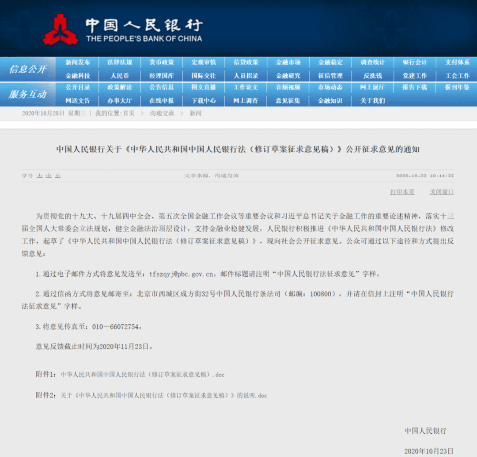Download attachment 2 explanation 的说明.doc
Image resolution: width=477 pixels, height=457 pixels.
point(164,395)
